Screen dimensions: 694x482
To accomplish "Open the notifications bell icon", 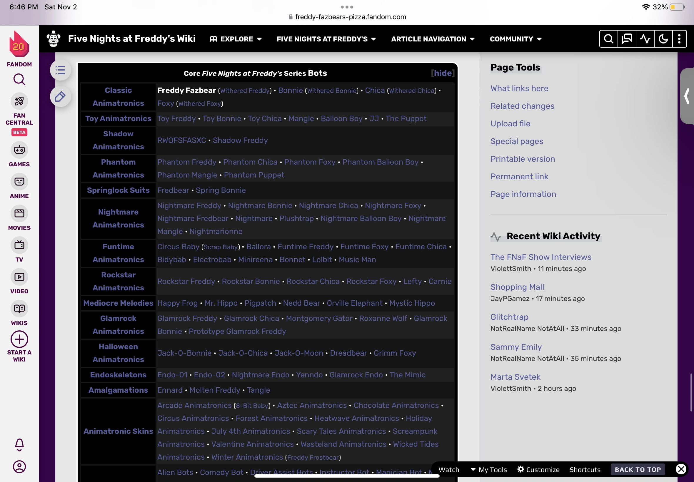I will click(x=19, y=445).
